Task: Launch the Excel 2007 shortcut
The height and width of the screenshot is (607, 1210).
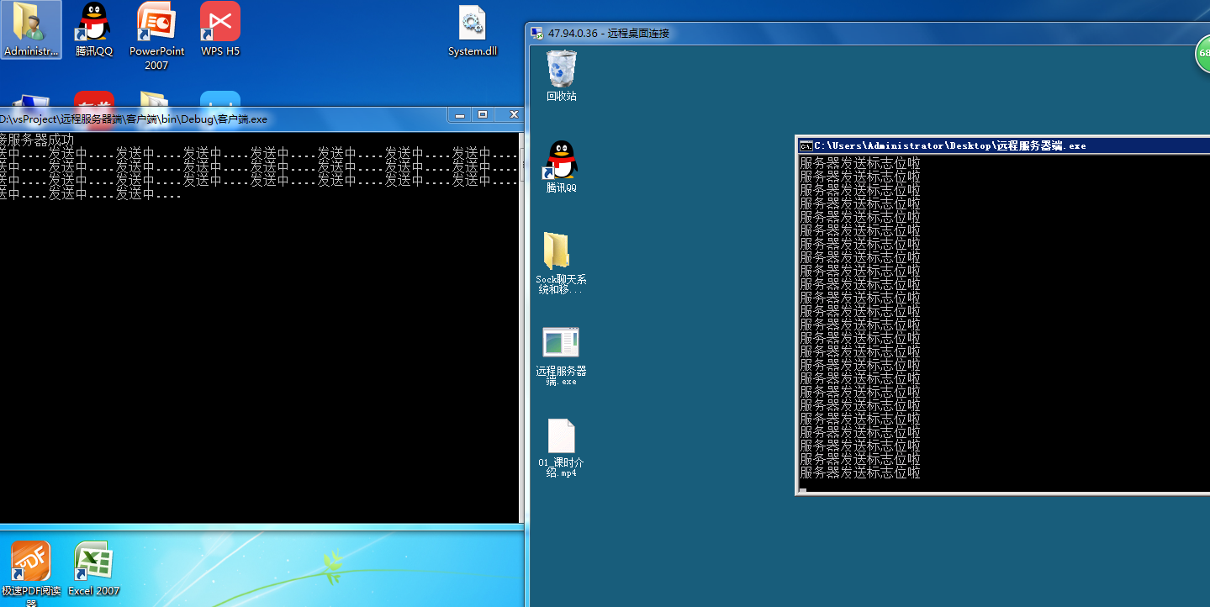Action: tap(93, 569)
